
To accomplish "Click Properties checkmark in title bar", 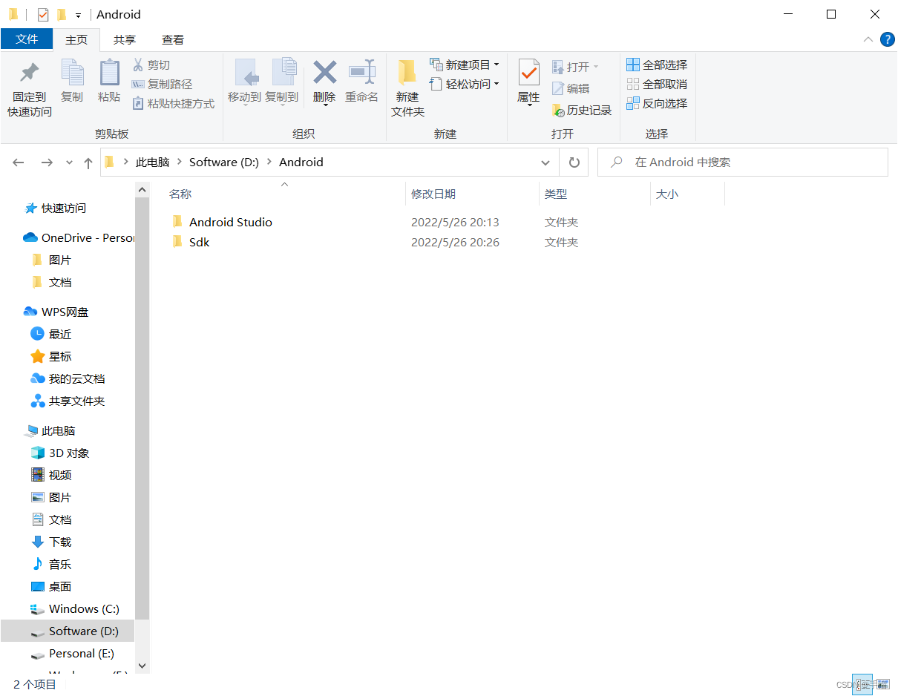I will click(43, 15).
